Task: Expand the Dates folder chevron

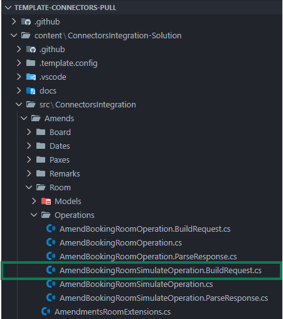Action: point(29,146)
